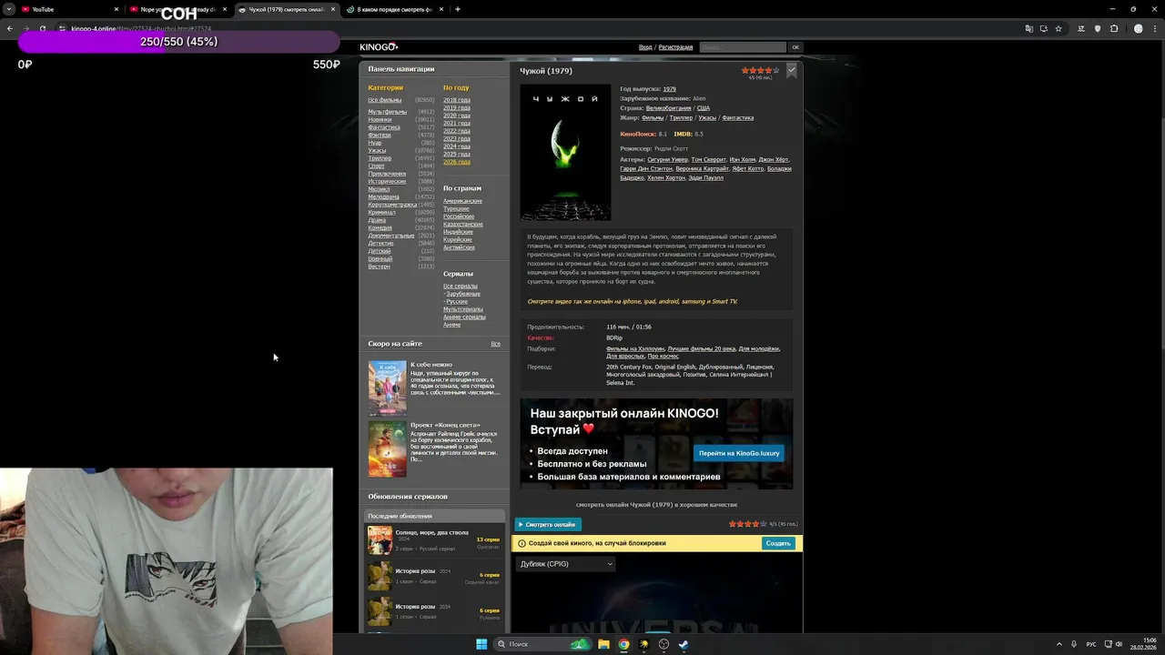Open the Chrome extensions puzzle icon
This screenshot has width=1165, height=655.
pos(1114,28)
